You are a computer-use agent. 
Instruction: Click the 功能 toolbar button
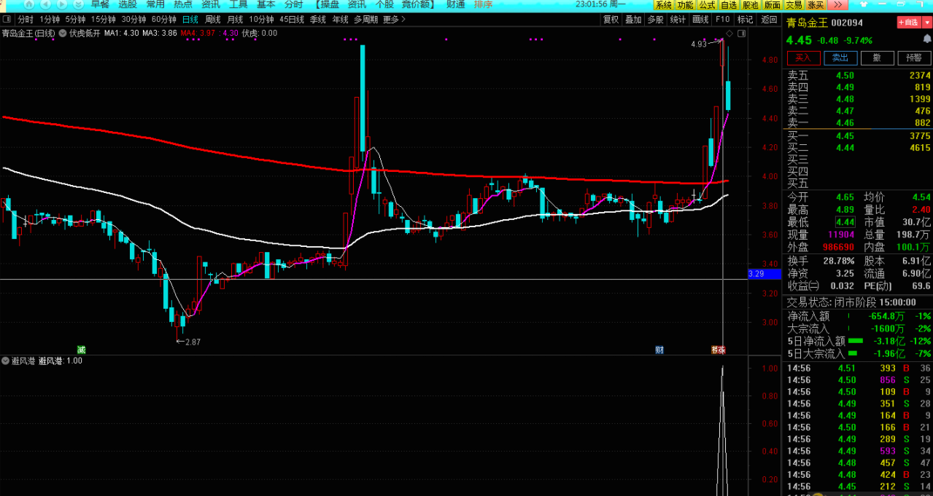pyautogui.click(x=686, y=4)
